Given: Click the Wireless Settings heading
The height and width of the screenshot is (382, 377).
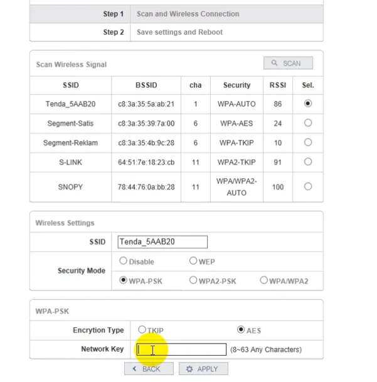Looking at the screenshot, I should (x=65, y=223).
